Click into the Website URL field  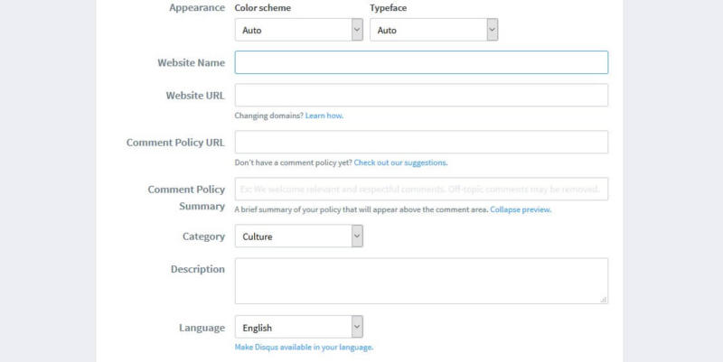pos(421,96)
